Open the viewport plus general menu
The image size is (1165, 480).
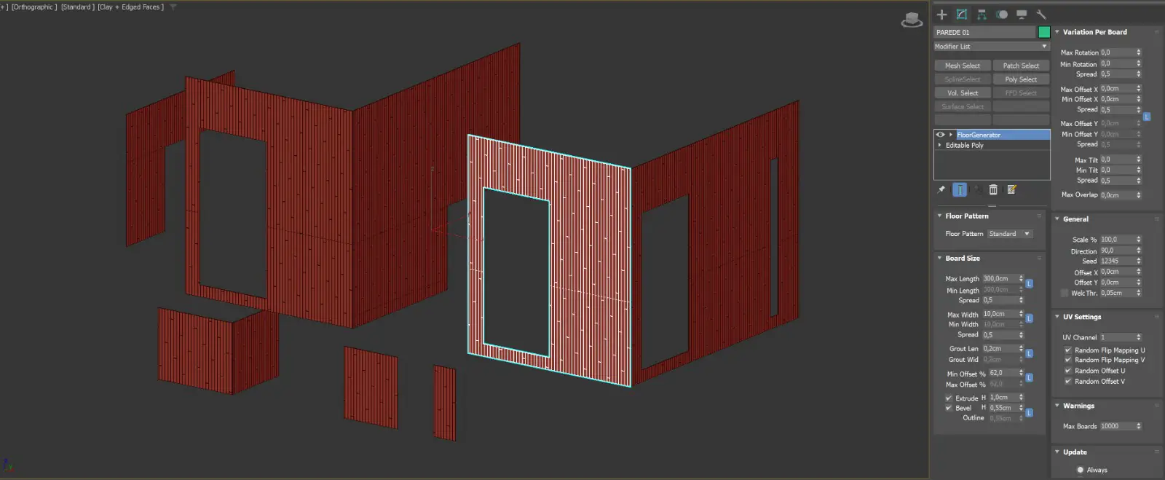coord(4,7)
